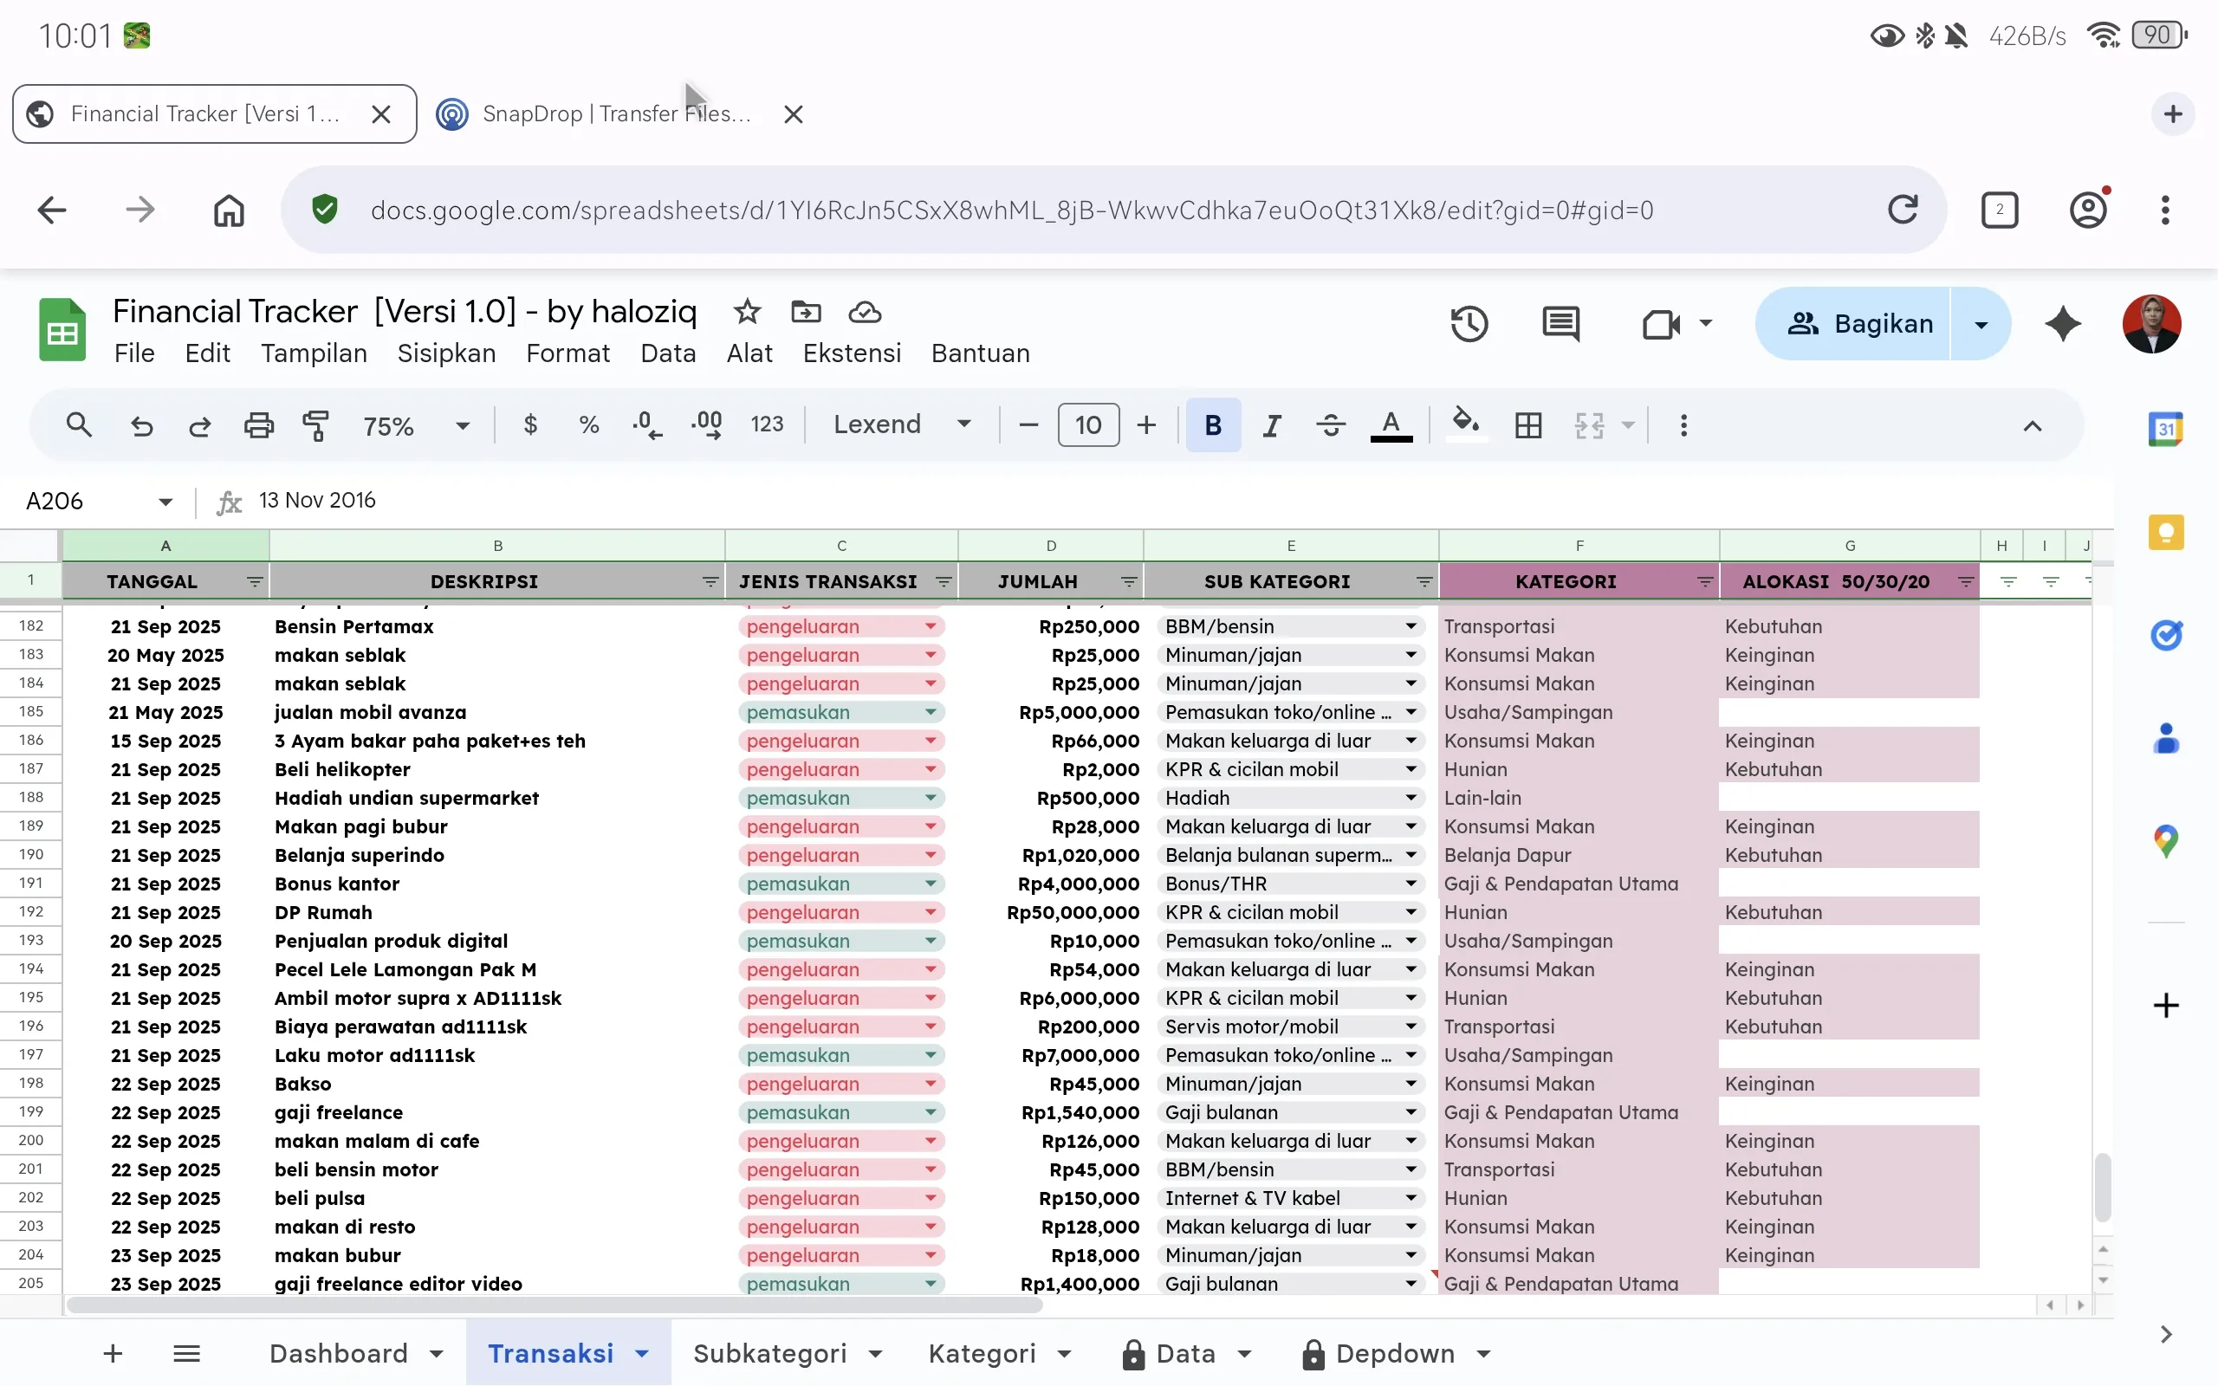2218x1386 pixels.
Task: Click the print icon
Action: click(258, 425)
